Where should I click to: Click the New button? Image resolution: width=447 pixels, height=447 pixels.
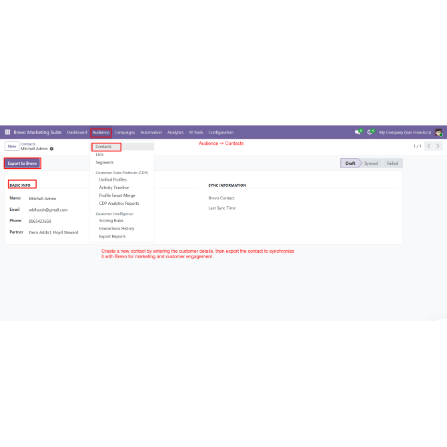[12, 146]
